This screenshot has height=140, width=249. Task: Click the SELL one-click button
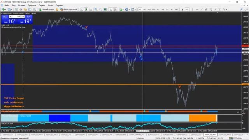[5, 16]
